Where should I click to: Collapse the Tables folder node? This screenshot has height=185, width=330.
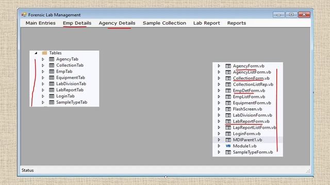36,53
